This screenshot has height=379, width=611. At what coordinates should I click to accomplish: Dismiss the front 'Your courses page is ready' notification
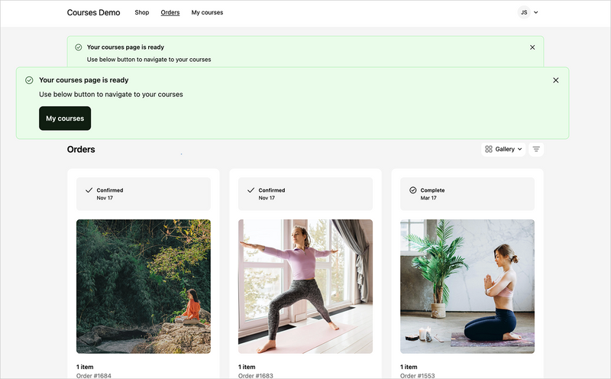[555, 80]
